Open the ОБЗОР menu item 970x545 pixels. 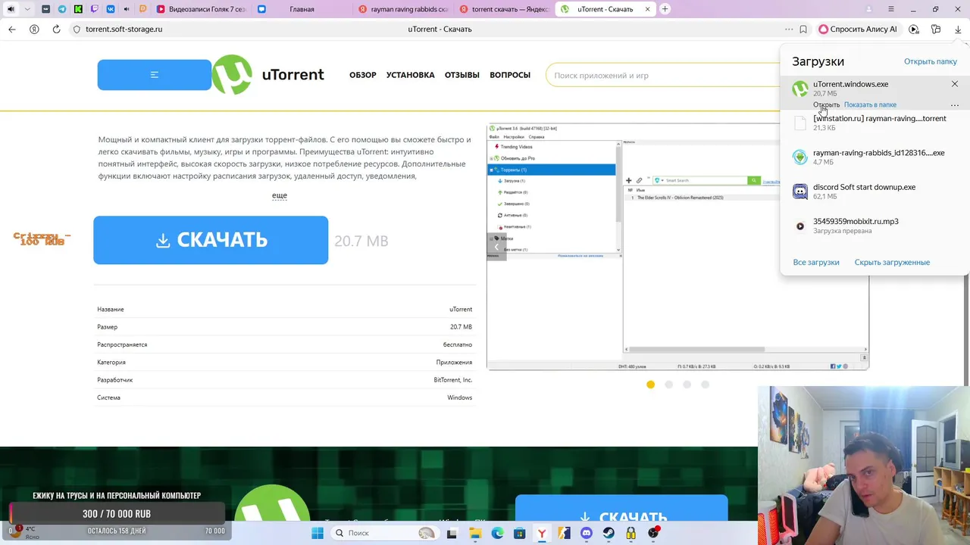[363, 75]
